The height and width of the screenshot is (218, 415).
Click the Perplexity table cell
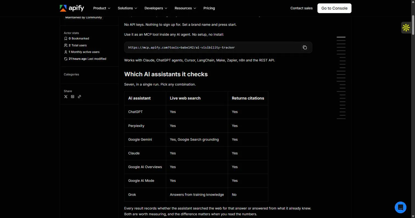[145, 126]
